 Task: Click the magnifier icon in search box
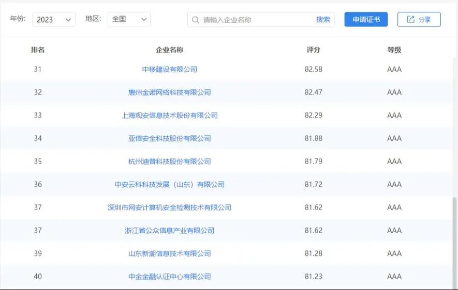click(196, 20)
